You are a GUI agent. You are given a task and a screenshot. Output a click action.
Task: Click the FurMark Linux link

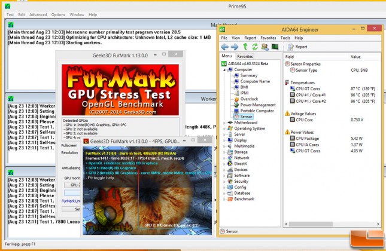pos(71,201)
